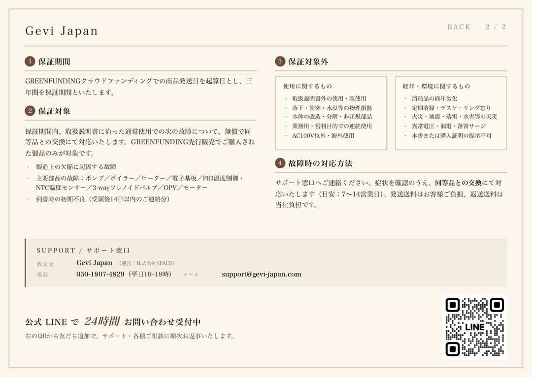Select the 保証対象外 section heading
This screenshot has height=378, width=533.
click(308, 62)
